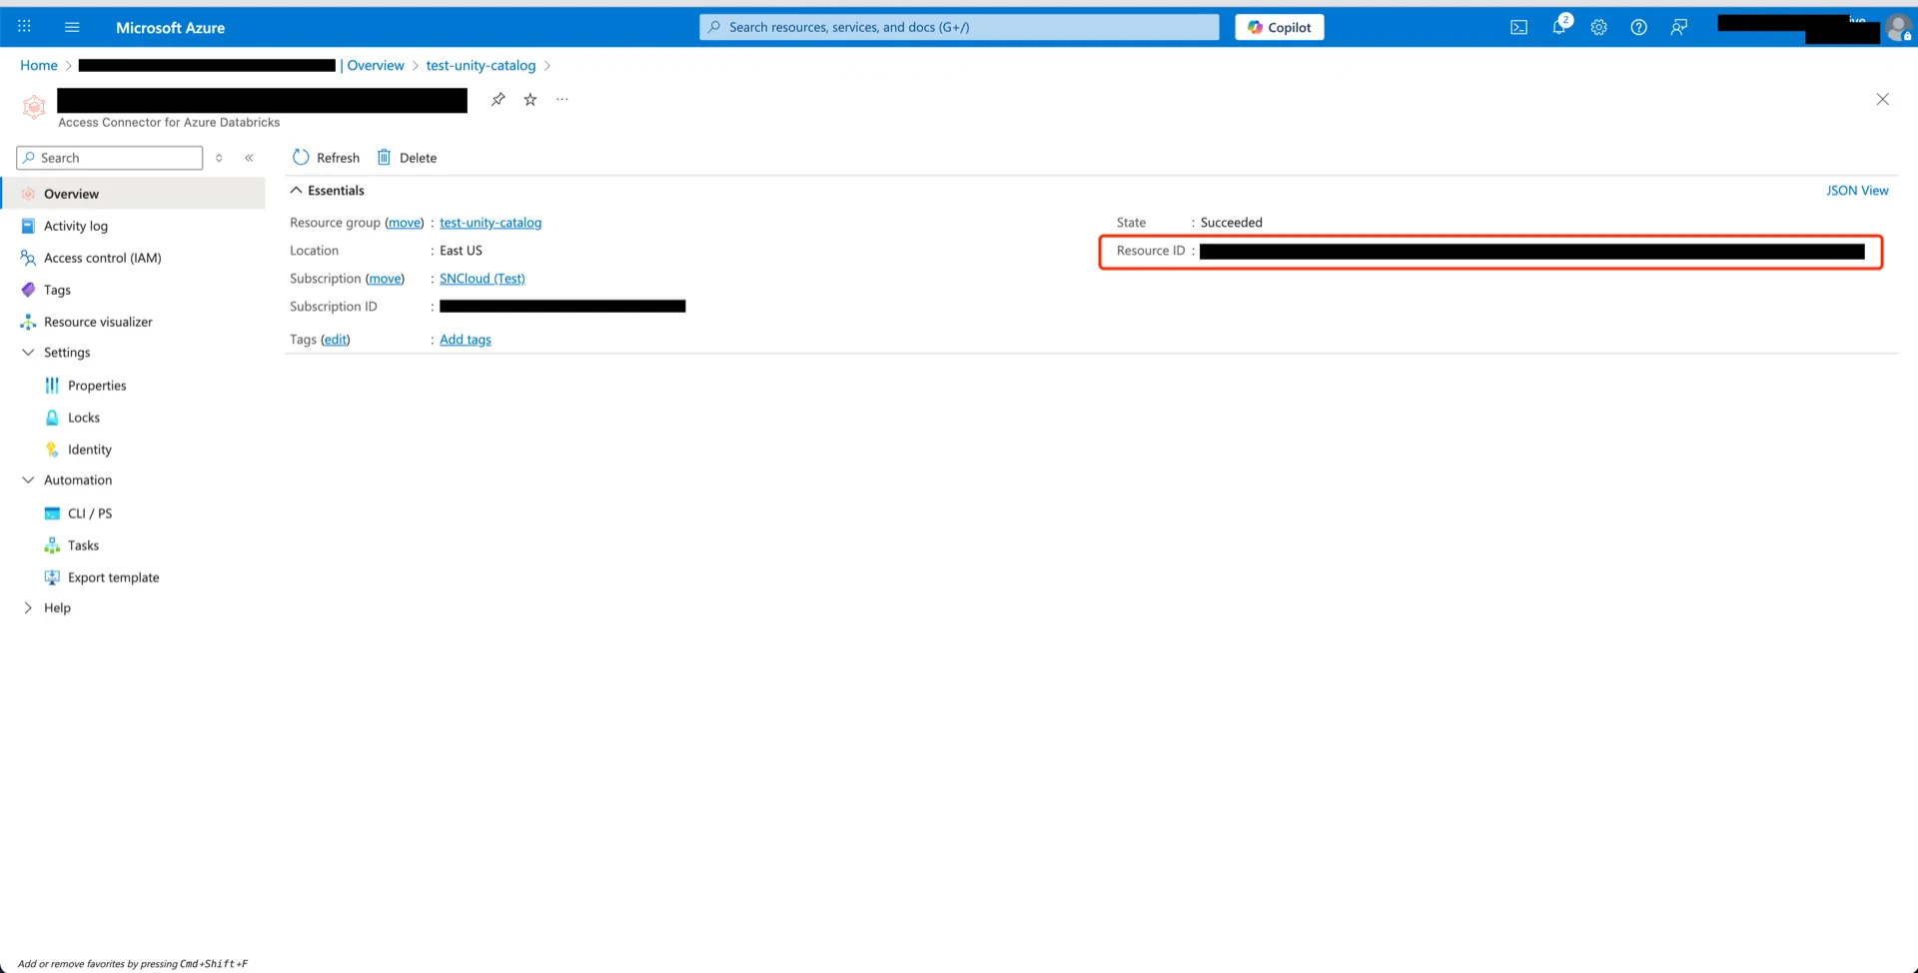Open the Help and support question icon
The width and height of the screenshot is (1918, 973).
(1638, 27)
